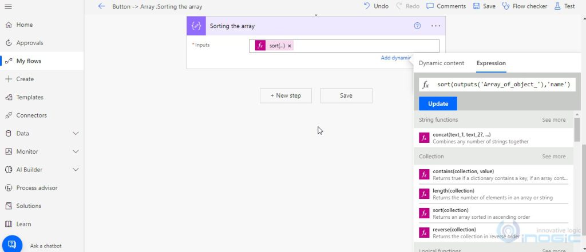This screenshot has height=252, width=586.
Task: Click the Solutions icon in sidebar
Action: pos(9,206)
